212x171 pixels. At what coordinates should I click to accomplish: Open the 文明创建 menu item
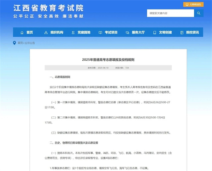(x=165, y=32)
